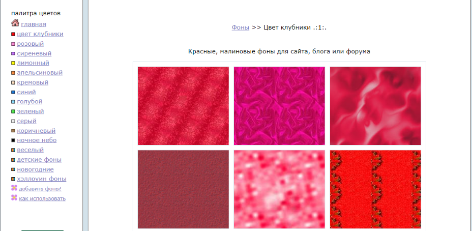Screen dimensions: 472x231
Task: Click the rainbow icon beside веселый
Action: click(x=13, y=150)
